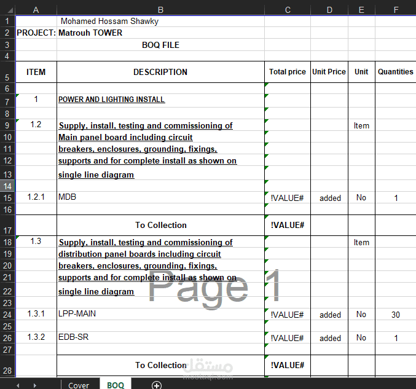Select column A header
The image size is (416, 389).
(36, 10)
